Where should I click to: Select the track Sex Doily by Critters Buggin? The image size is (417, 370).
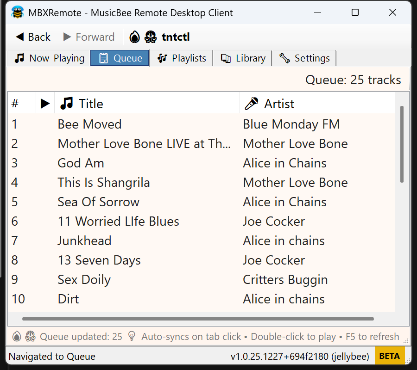click(84, 280)
